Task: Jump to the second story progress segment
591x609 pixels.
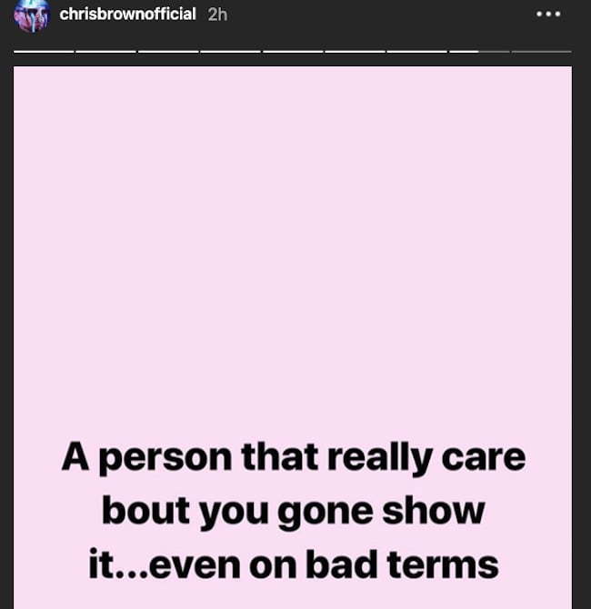Action: (105, 51)
